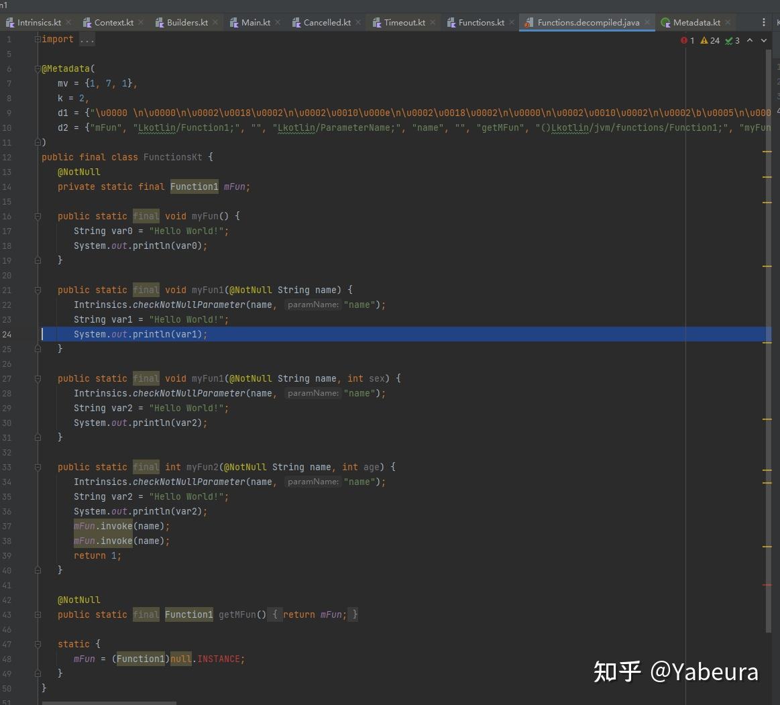Image resolution: width=780 pixels, height=705 pixels.
Task: Click the down arrow to jump to next problem
Action: tap(764, 40)
